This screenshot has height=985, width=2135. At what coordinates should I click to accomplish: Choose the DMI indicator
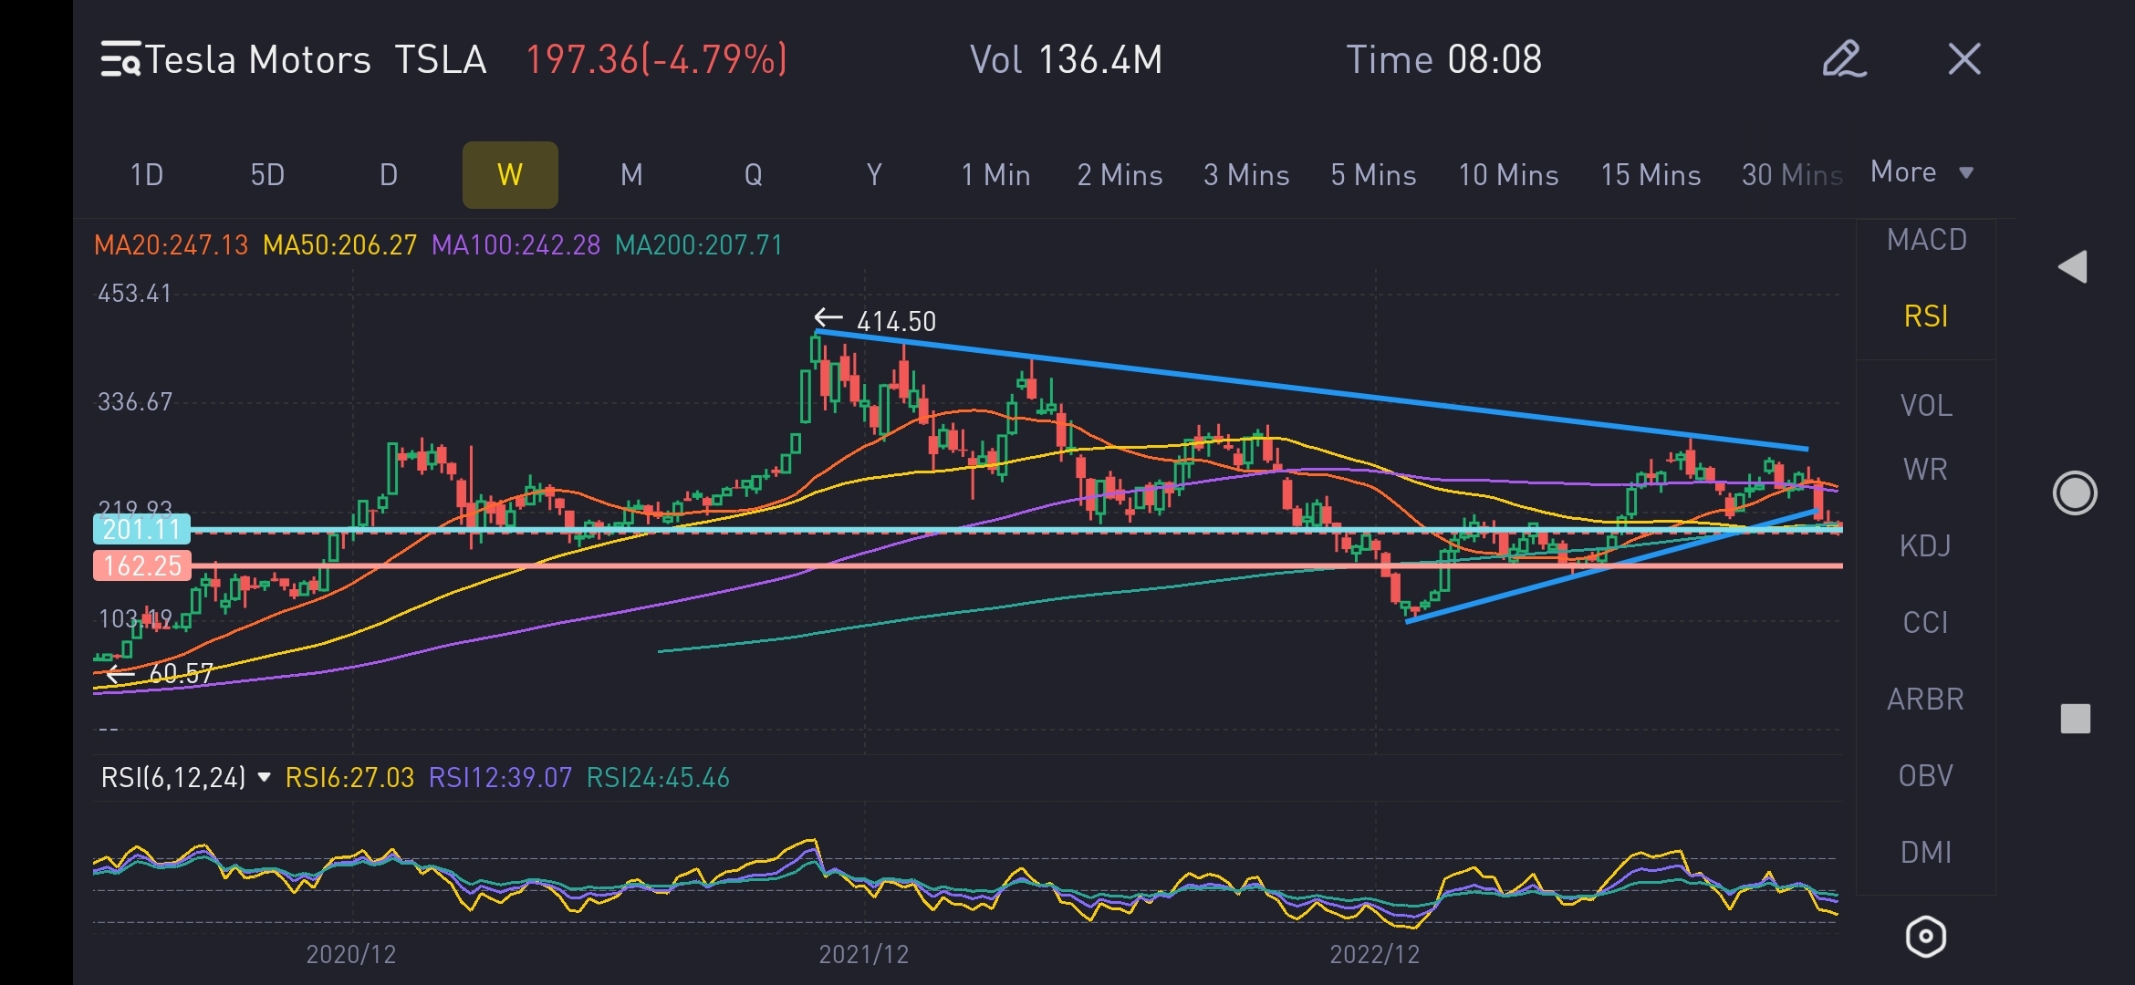tap(1925, 852)
